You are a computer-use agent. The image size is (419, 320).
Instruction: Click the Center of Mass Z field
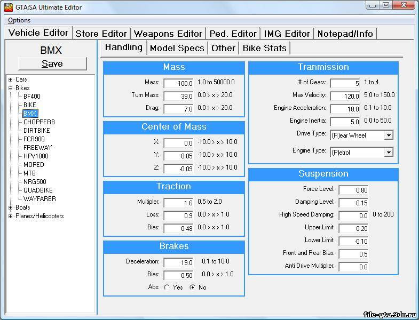[178, 169]
